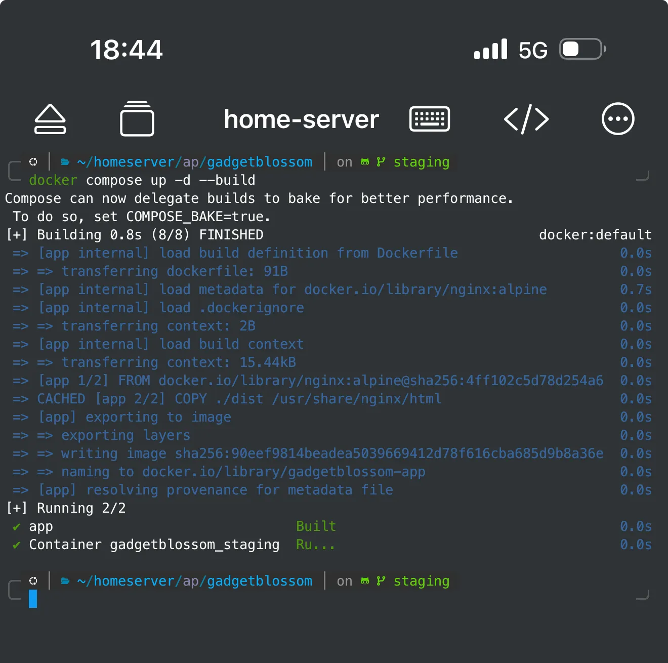Show the on-screen keyboard
Image resolution: width=668 pixels, height=663 pixels.
[429, 119]
